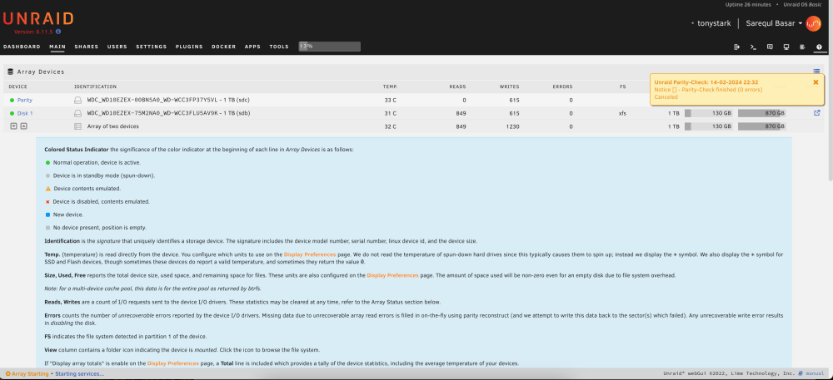Click the array totals icon
This screenshot has width=833, height=380.
[77, 126]
